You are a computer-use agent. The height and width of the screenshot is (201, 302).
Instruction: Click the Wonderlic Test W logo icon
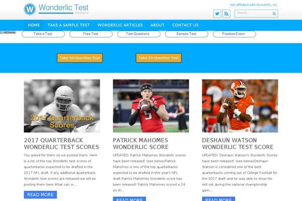coord(30,9)
